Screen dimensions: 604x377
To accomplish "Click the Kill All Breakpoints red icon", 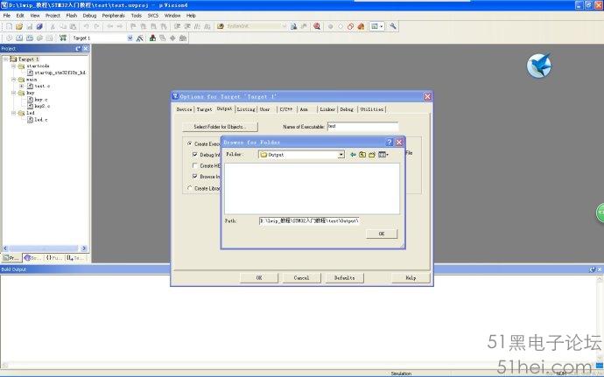I will (x=361, y=26).
